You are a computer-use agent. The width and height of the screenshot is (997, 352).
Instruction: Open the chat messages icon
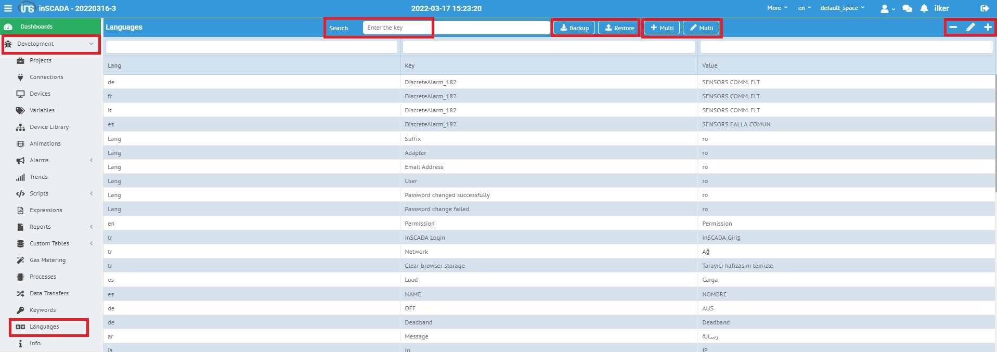907,8
